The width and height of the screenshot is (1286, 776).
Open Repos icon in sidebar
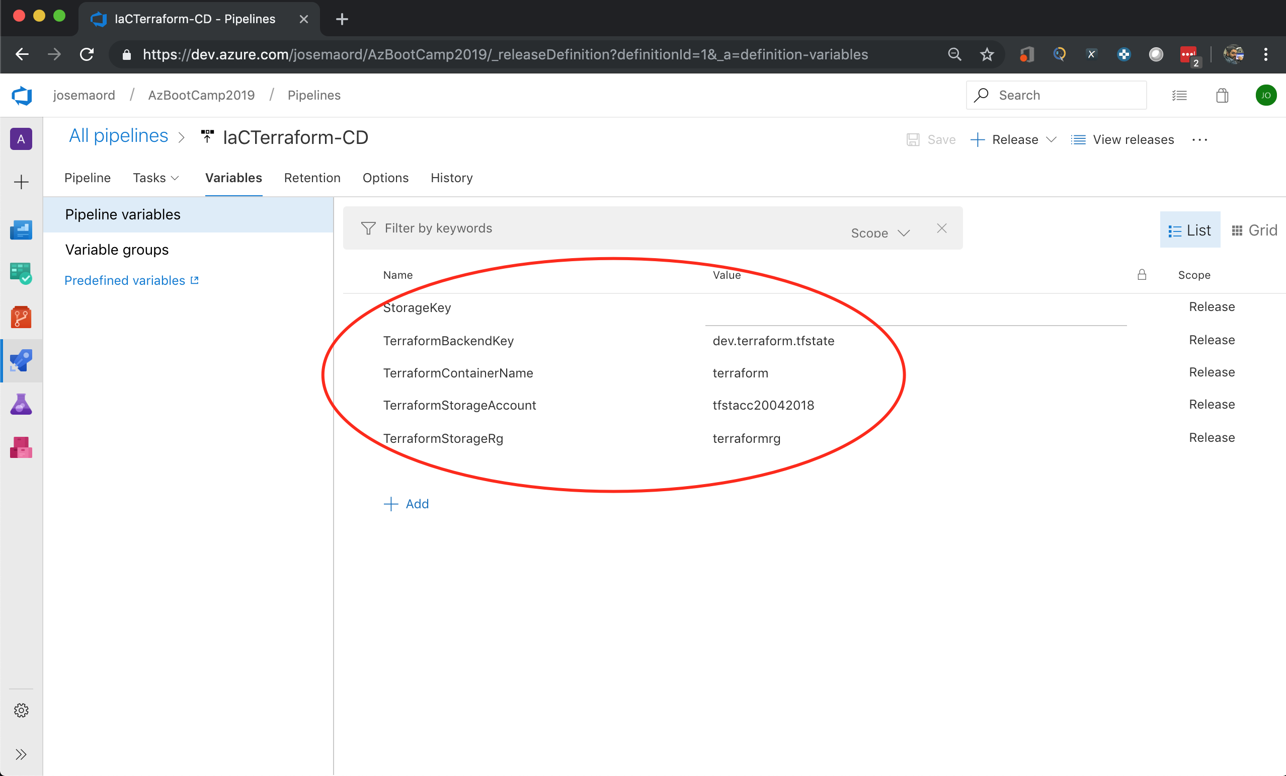coord(21,317)
